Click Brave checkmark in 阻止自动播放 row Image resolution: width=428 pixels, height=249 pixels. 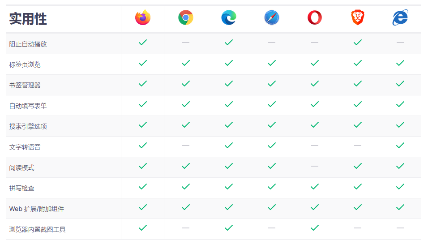[x=357, y=43]
